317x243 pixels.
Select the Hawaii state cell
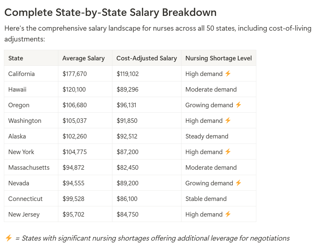click(17, 90)
